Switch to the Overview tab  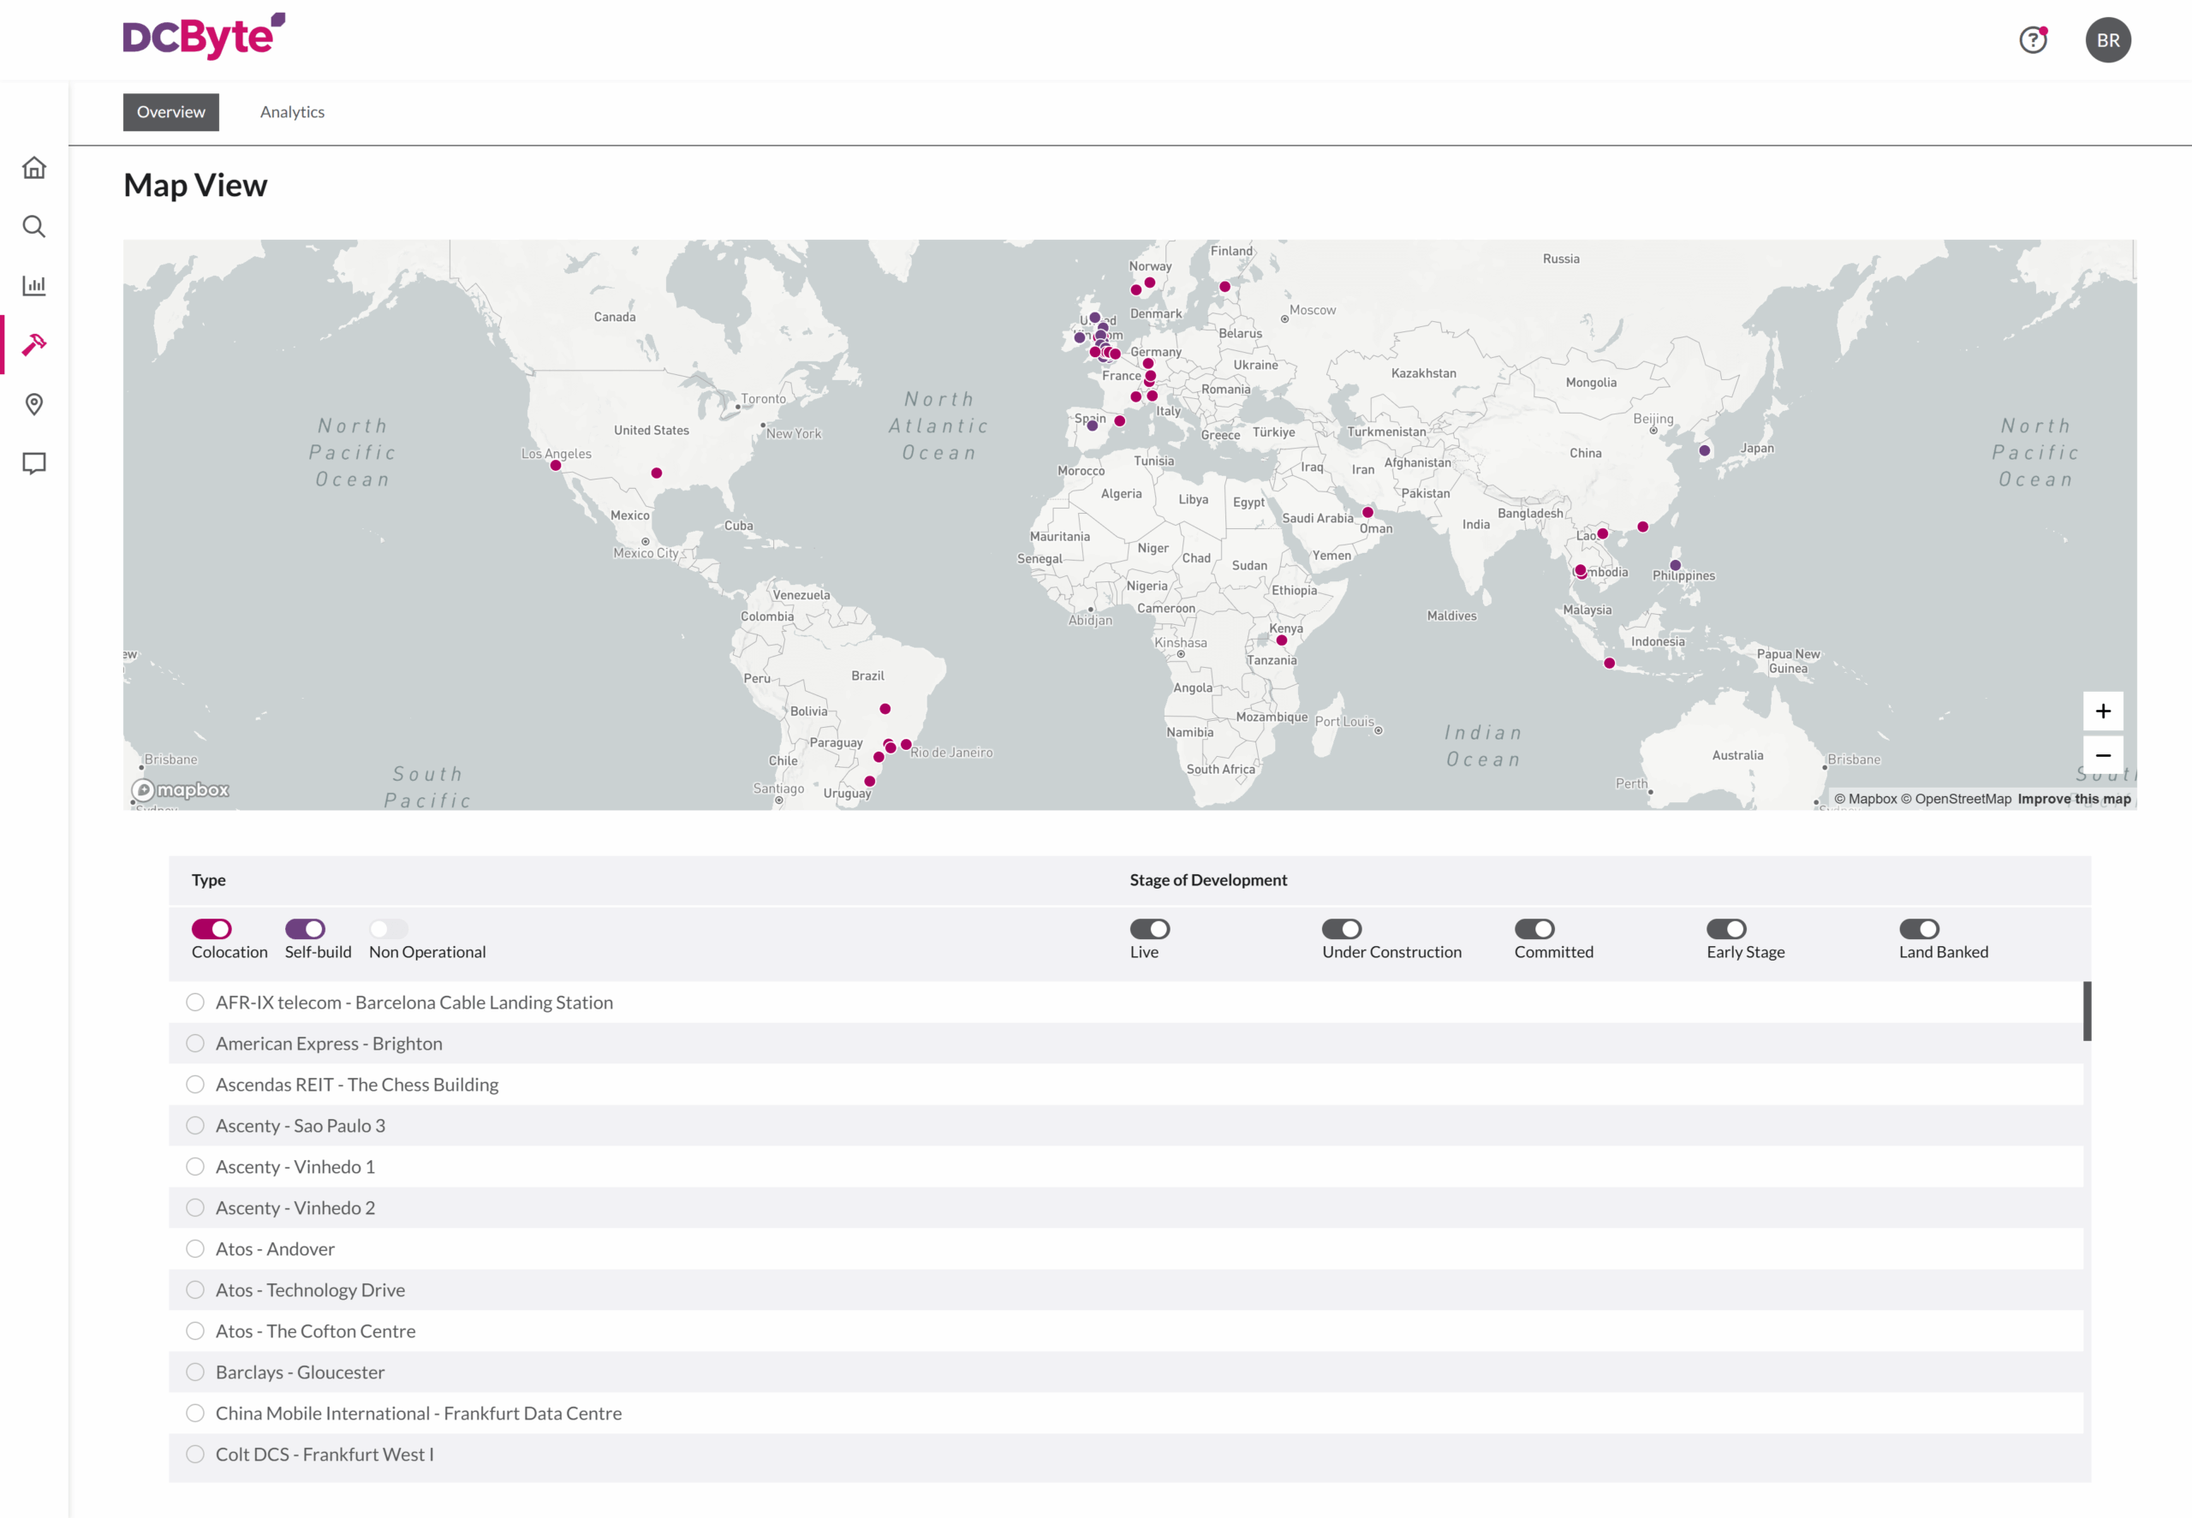(x=170, y=111)
